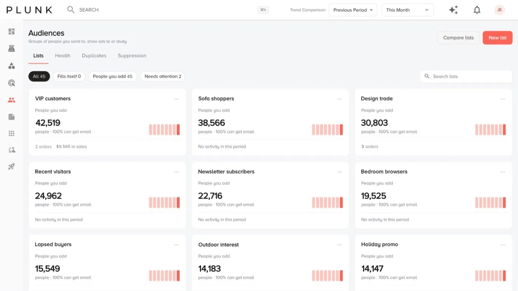Switch to the Health tab
The image size is (518, 291).
point(63,56)
